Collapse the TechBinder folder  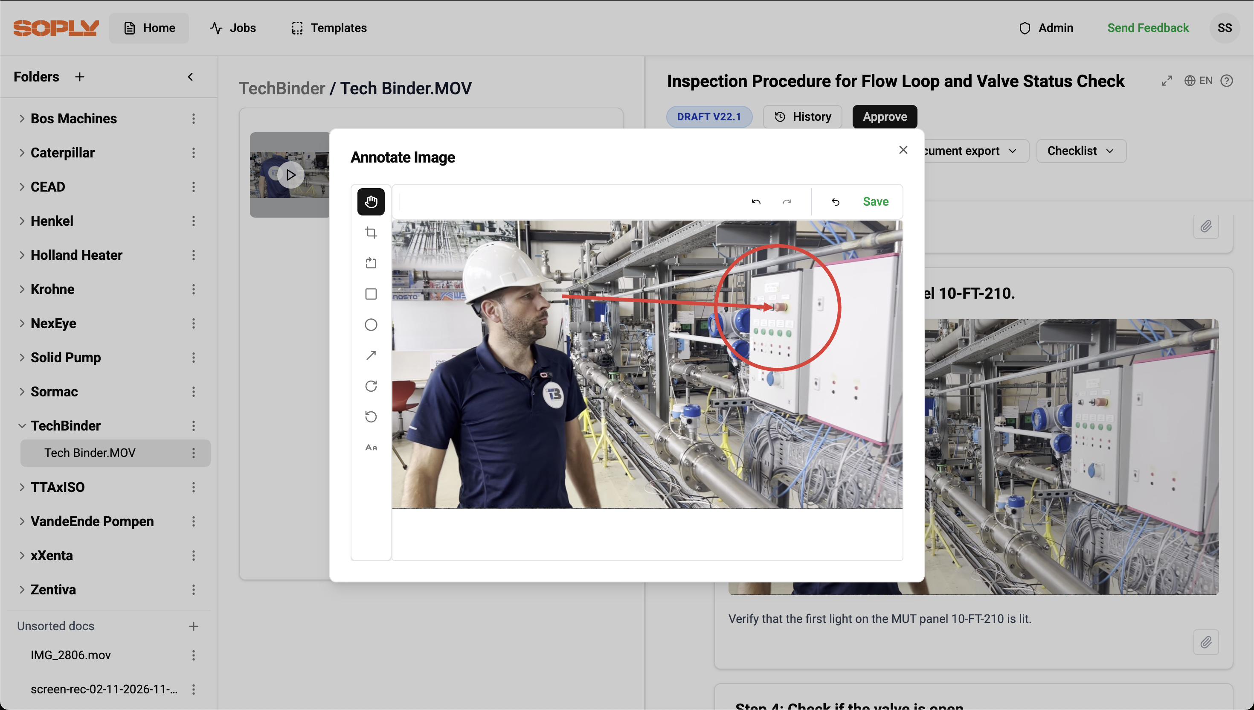(21, 426)
